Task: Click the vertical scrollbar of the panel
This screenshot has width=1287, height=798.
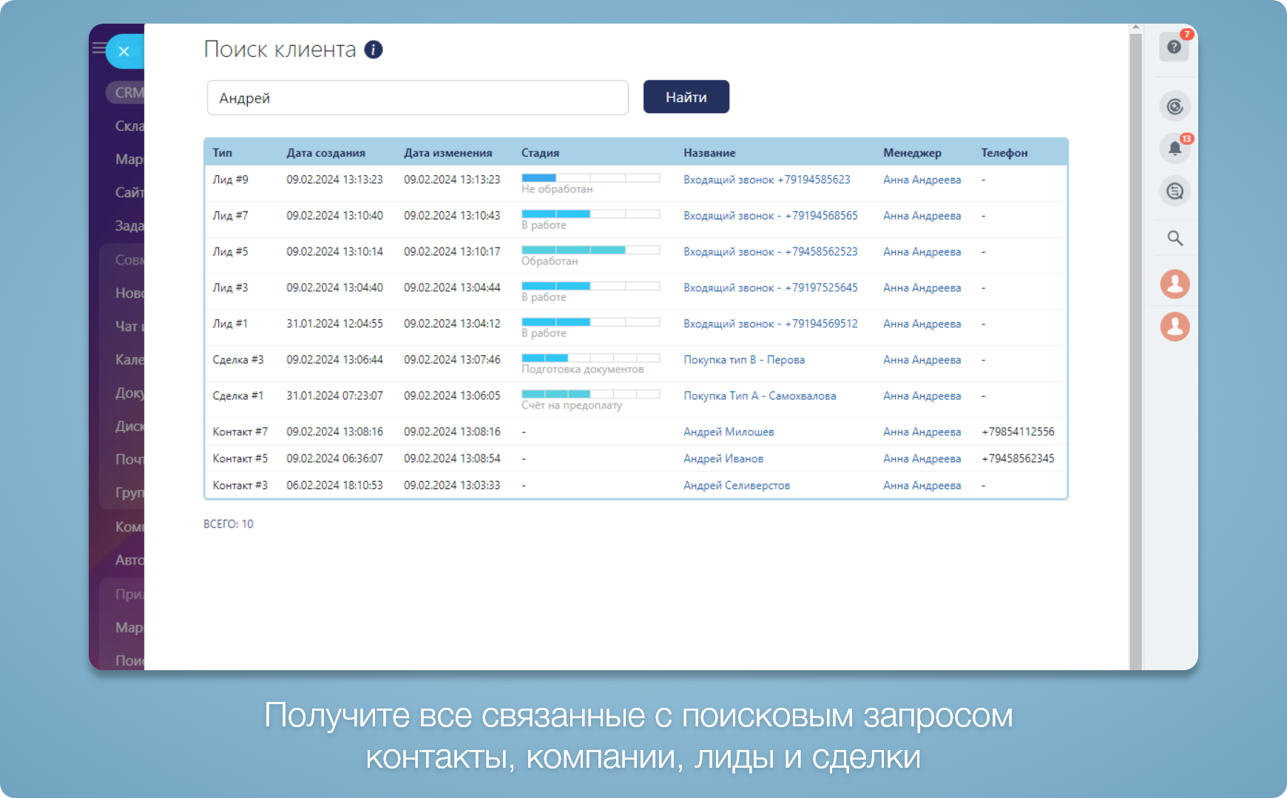Action: point(1135,347)
